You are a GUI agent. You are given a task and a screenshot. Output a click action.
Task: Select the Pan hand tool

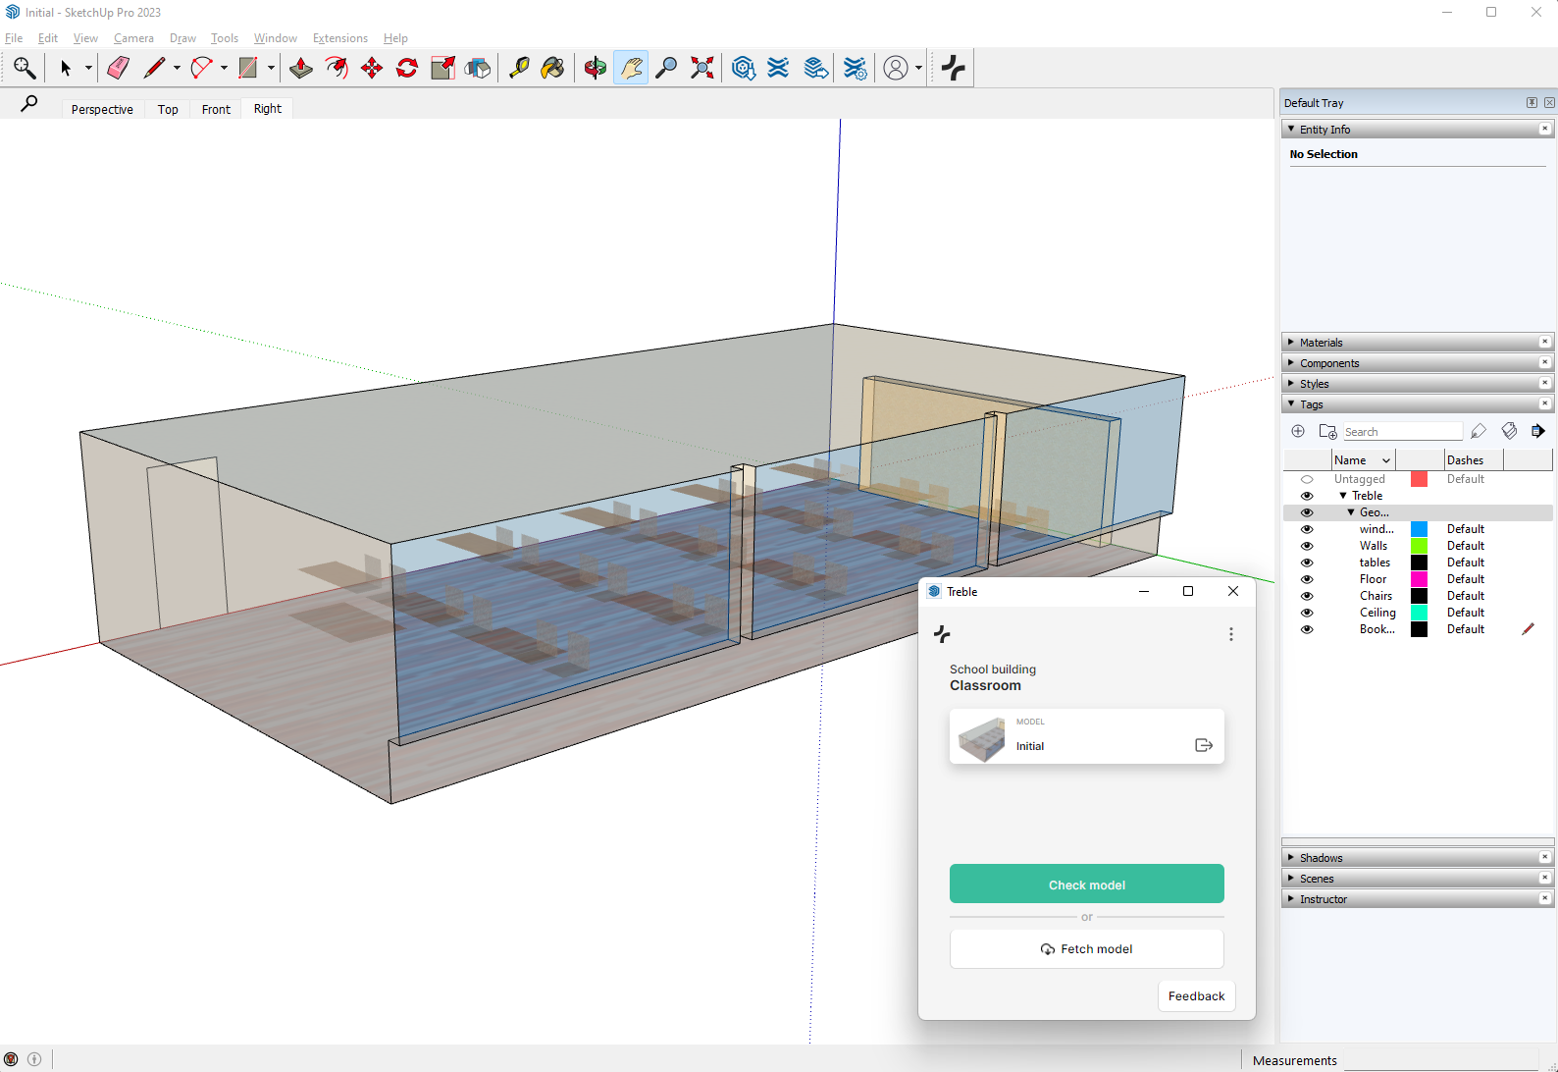(x=631, y=68)
